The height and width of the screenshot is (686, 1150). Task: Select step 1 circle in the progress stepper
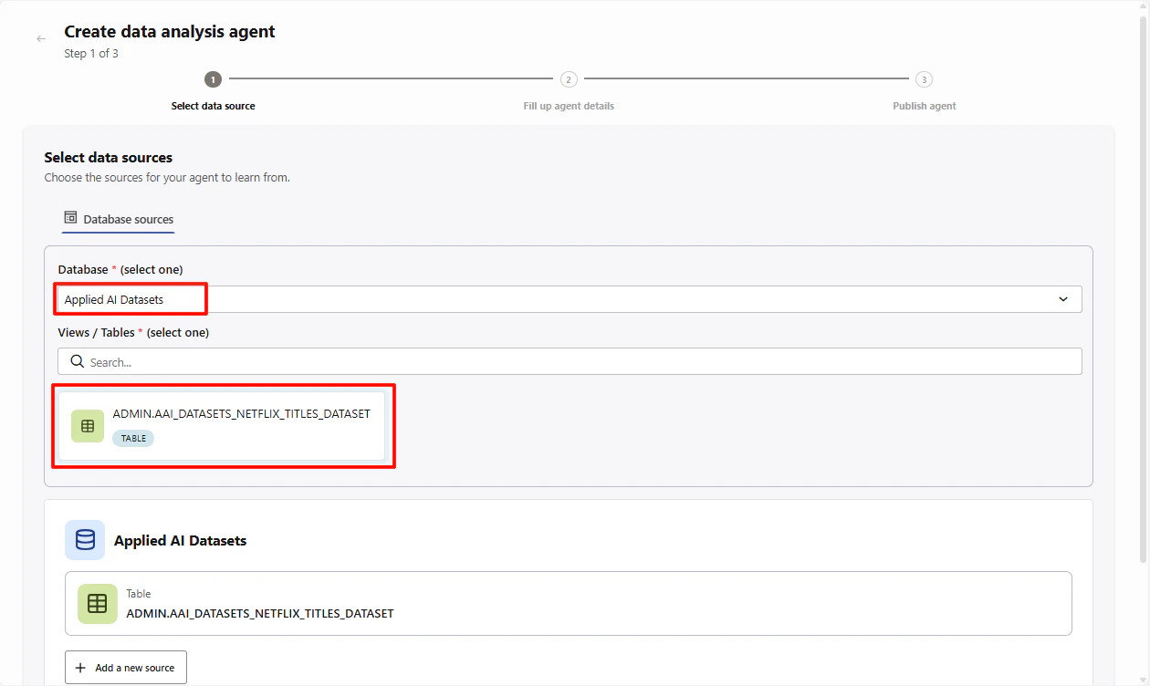click(x=213, y=79)
